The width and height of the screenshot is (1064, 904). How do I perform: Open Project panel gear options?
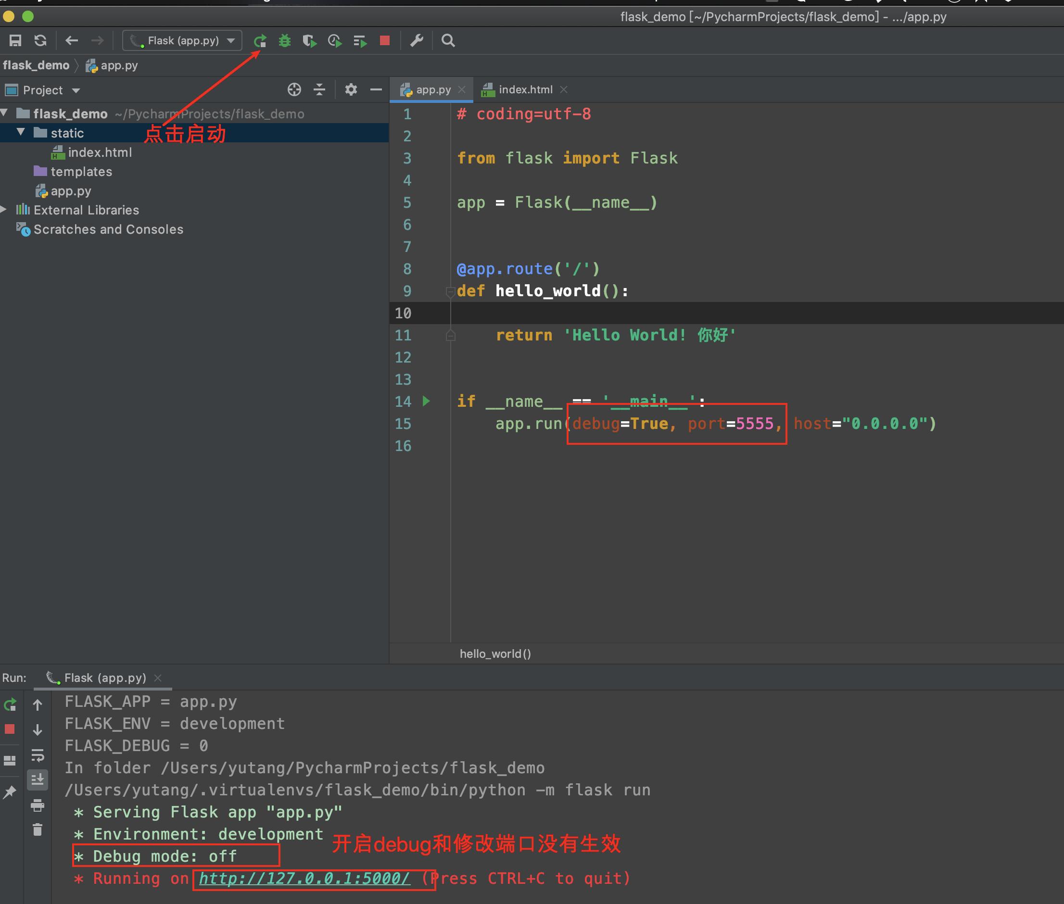point(351,90)
